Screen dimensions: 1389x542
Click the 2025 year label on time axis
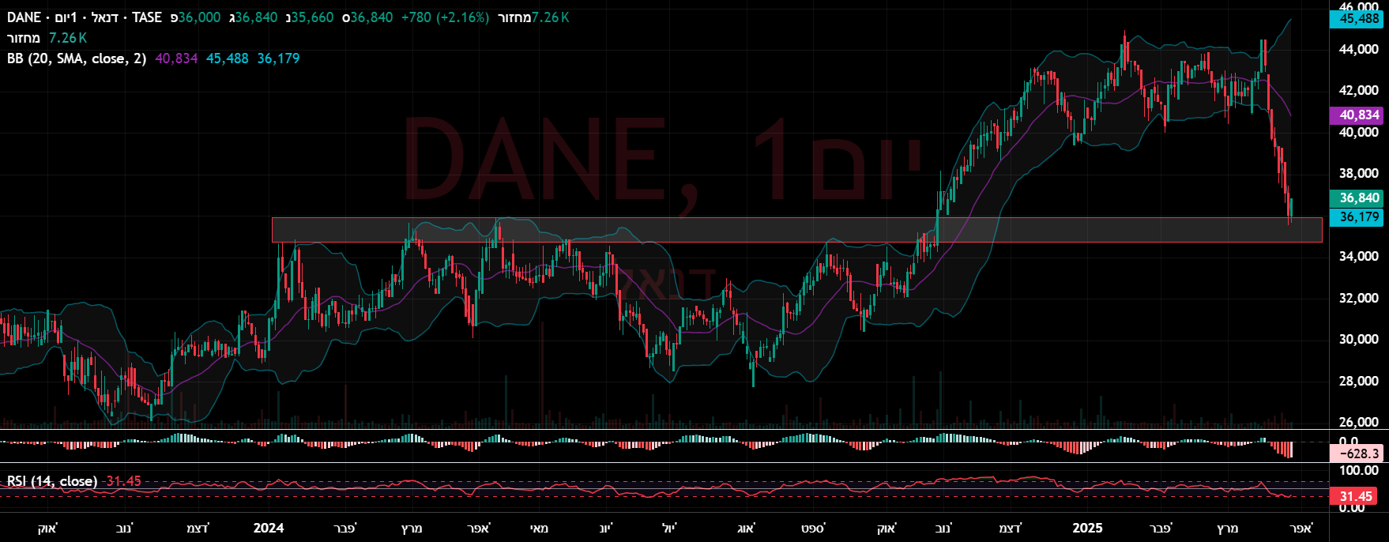tap(1087, 528)
